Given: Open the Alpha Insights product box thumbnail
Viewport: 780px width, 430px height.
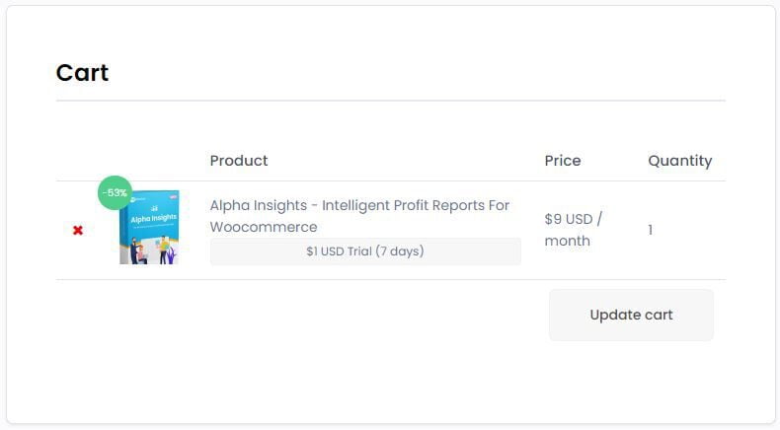Looking at the screenshot, I should (x=149, y=227).
